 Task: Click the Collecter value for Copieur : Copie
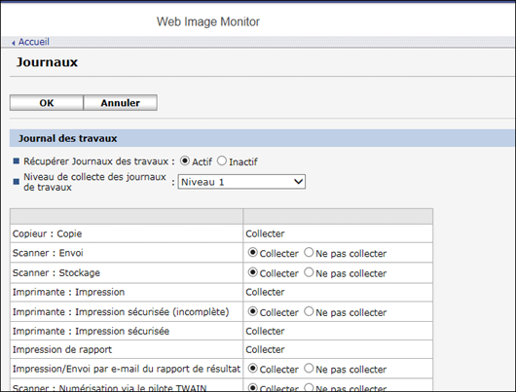pos(265,233)
